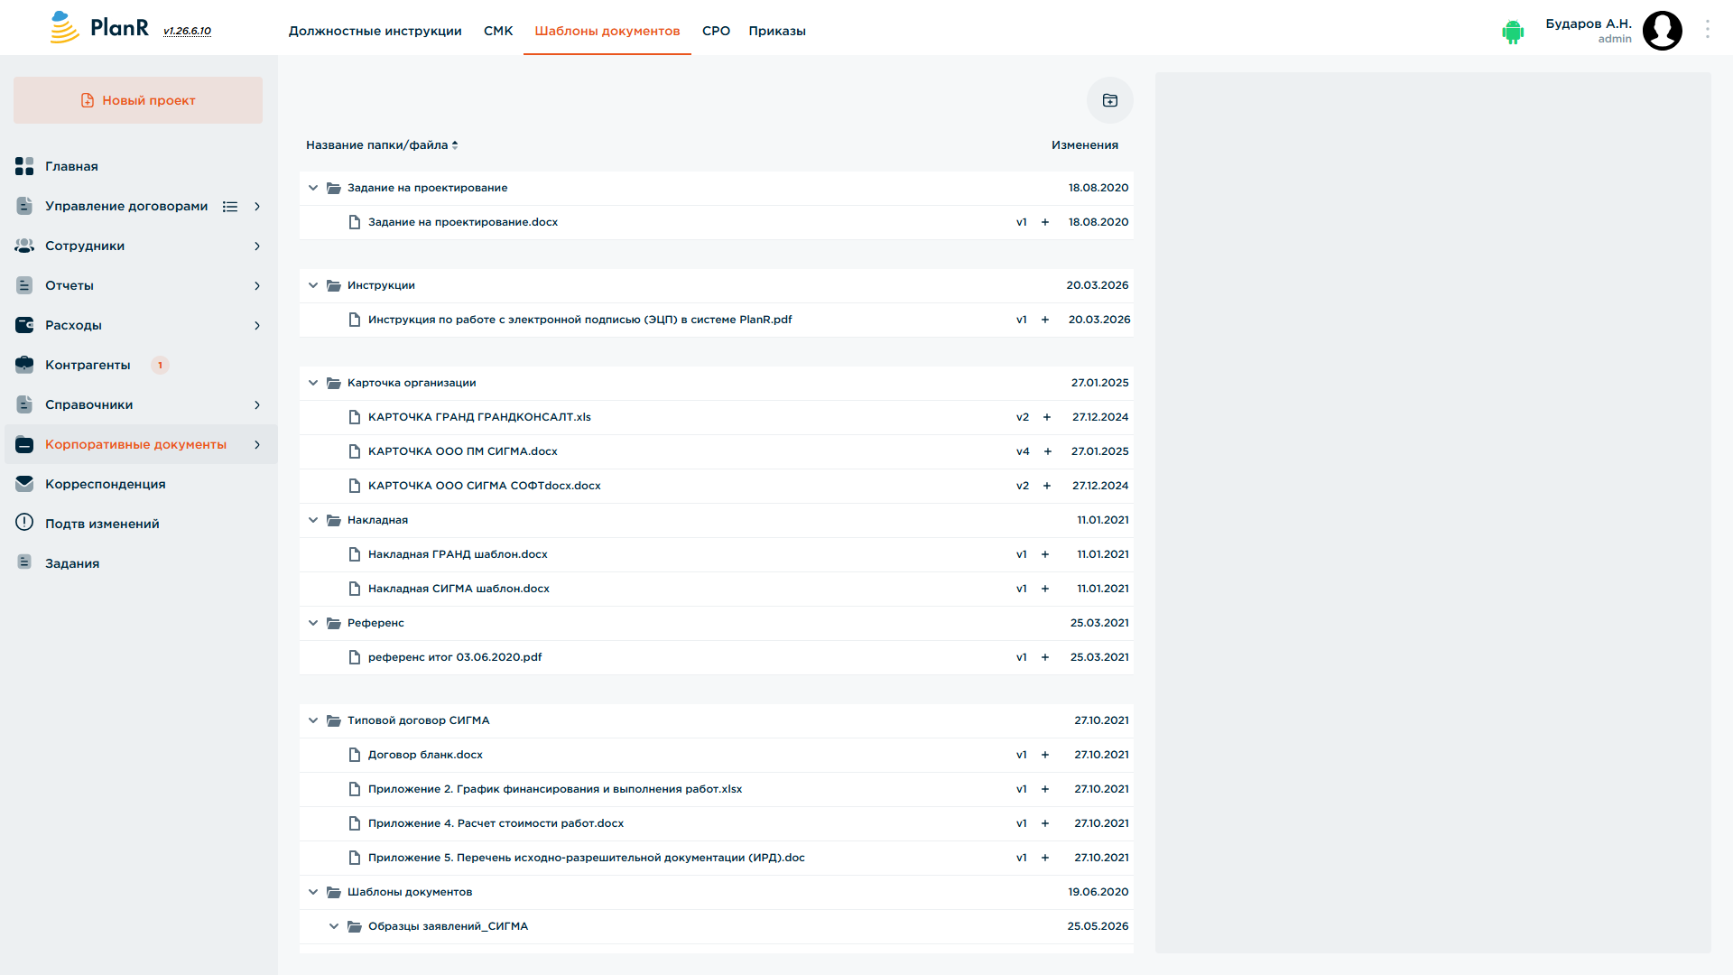Add version to Приложение 4. Расчет стоимости работ.docx
Image resolution: width=1733 pixels, height=975 pixels.
point(1045,823)
